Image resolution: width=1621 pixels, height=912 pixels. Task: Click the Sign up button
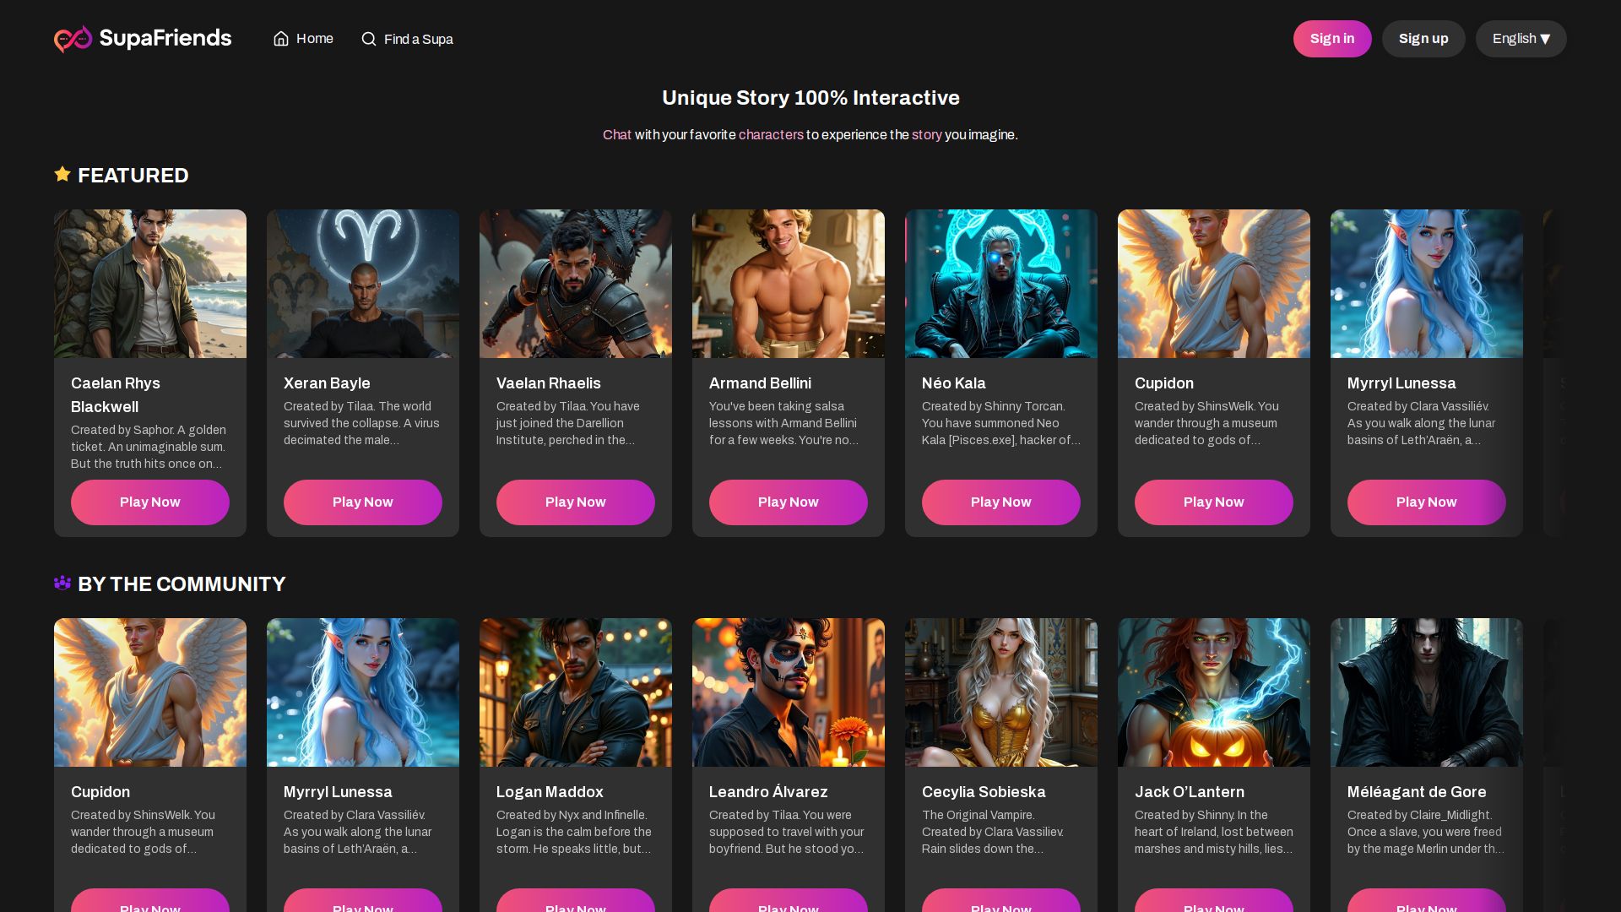point(1423,39)
